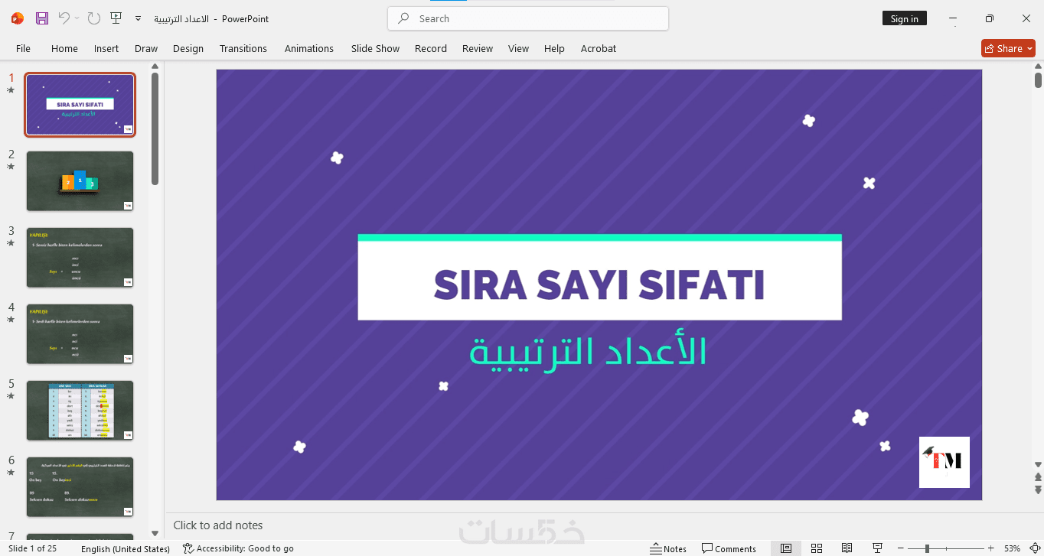Click the transition star icon under slide 1

[x=11, y=90]
